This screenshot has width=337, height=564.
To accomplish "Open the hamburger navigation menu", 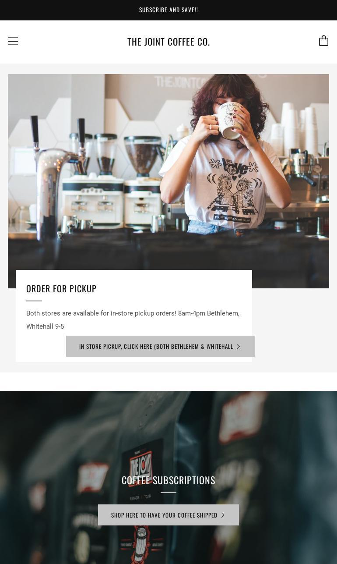I will click(13, 41).
